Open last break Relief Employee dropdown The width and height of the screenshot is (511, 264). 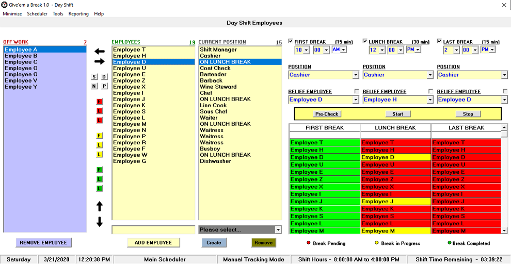point(504,100)
